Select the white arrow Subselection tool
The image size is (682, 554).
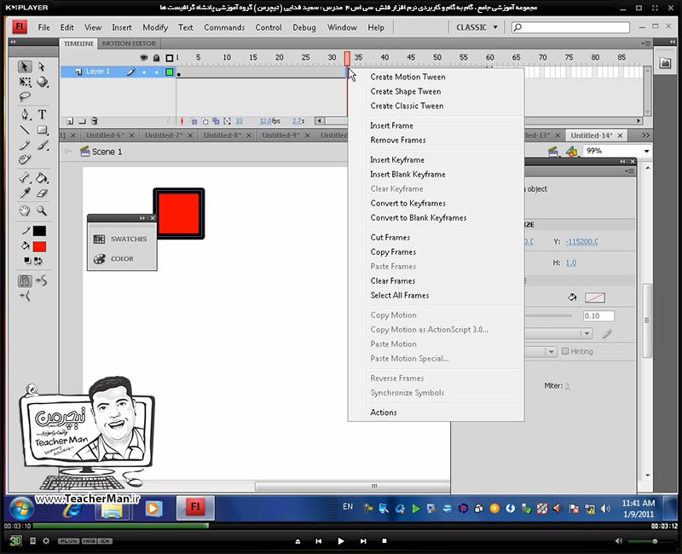pos(41,66)
